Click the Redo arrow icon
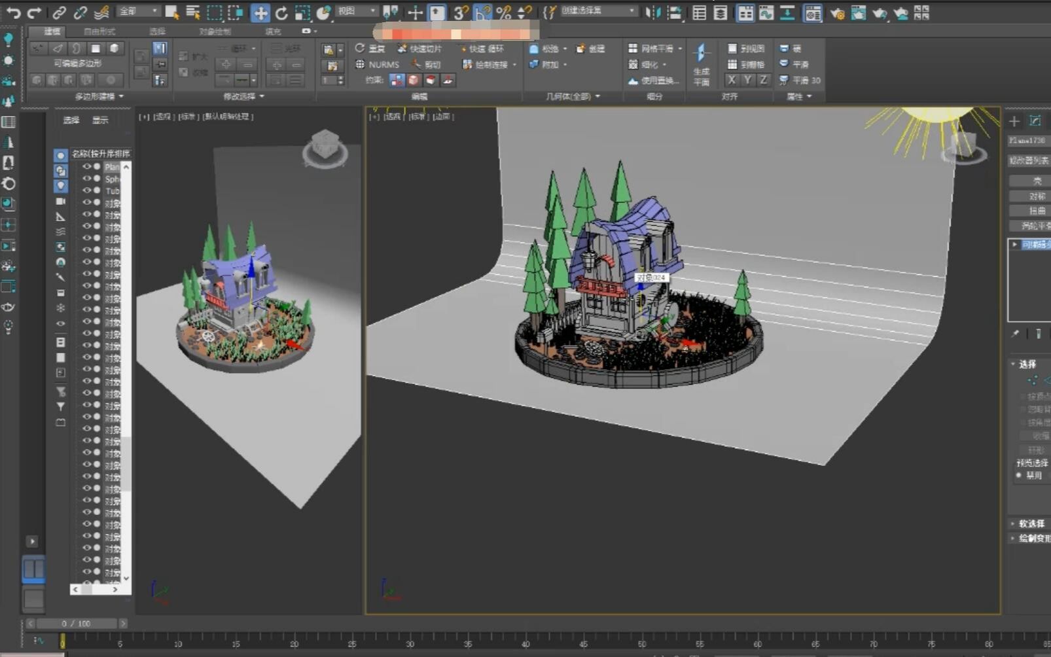The width and height of the screenshot is (1051, 657). [x=34, y=12]
